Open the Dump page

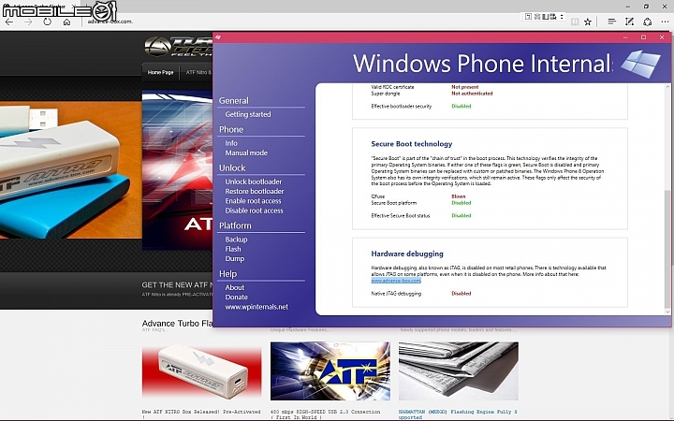(235, 258)
